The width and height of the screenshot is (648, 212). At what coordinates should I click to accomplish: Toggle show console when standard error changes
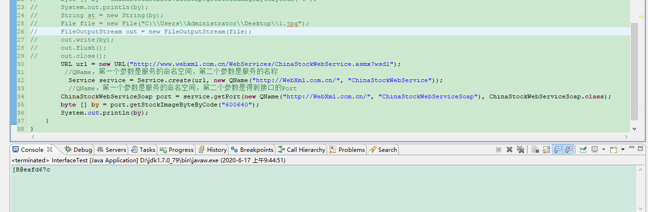(x=569, y=149)
